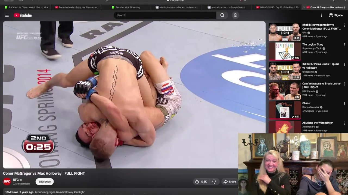
Task: Click the 22M subscribers text
Action: point(21,184)
